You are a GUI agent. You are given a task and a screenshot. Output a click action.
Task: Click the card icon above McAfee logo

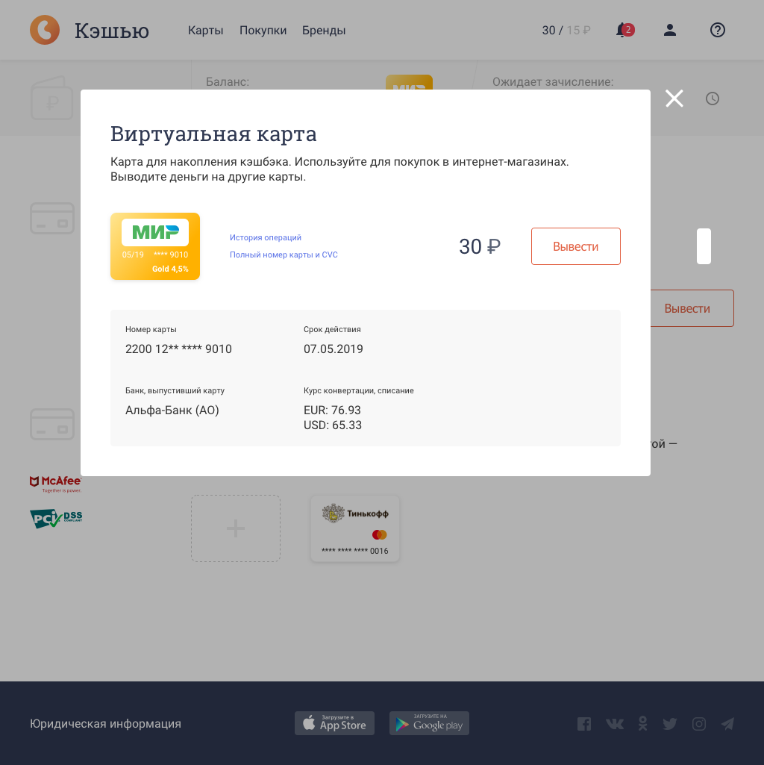click(x=52, y=424)
